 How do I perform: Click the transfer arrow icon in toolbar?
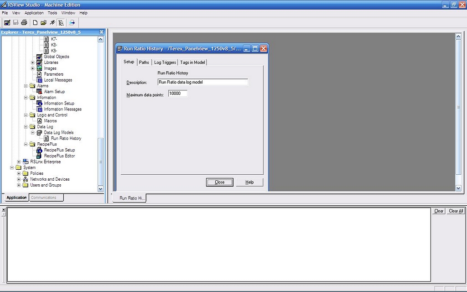coord(72,23)
